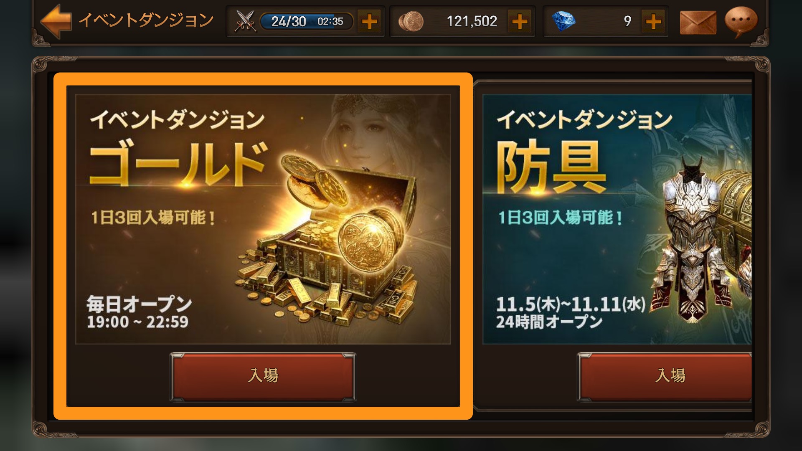802x451 pixels.
Task: Tap the gem count showing 9
Action: pos(627,21)
